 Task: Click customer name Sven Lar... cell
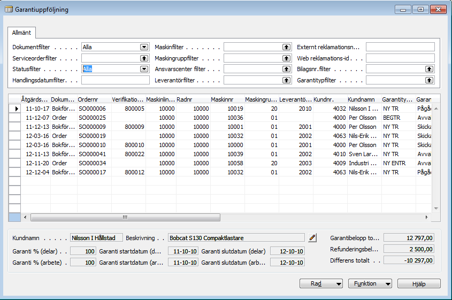pos(364,154)
